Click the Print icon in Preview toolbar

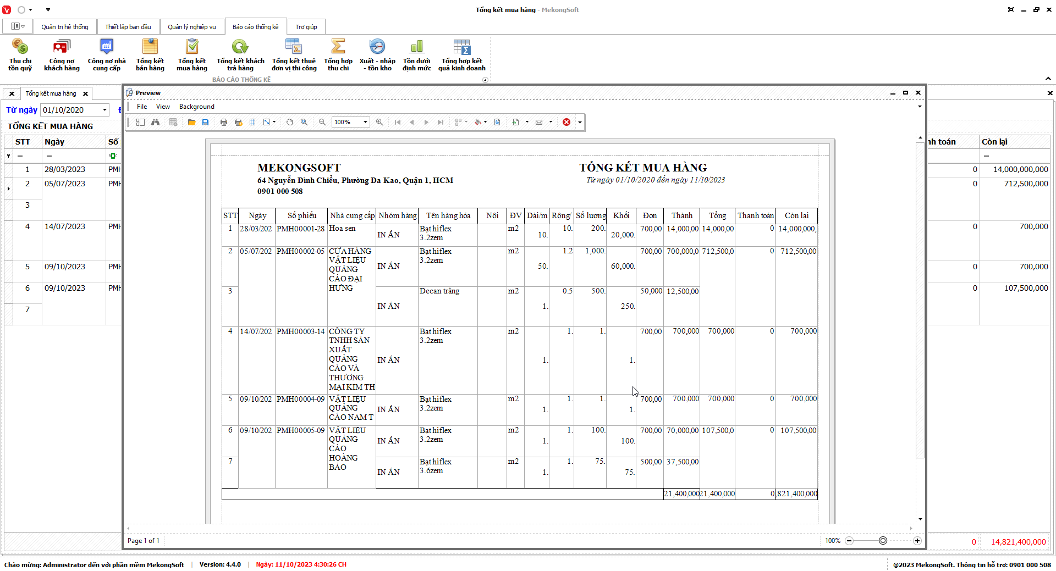pos(223,122)
